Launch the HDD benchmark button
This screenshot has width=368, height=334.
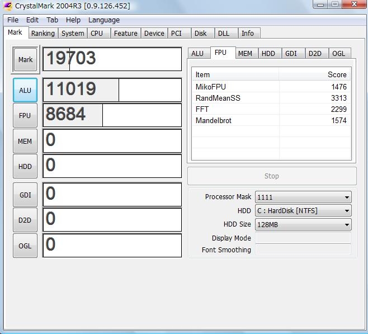[25, 167]
